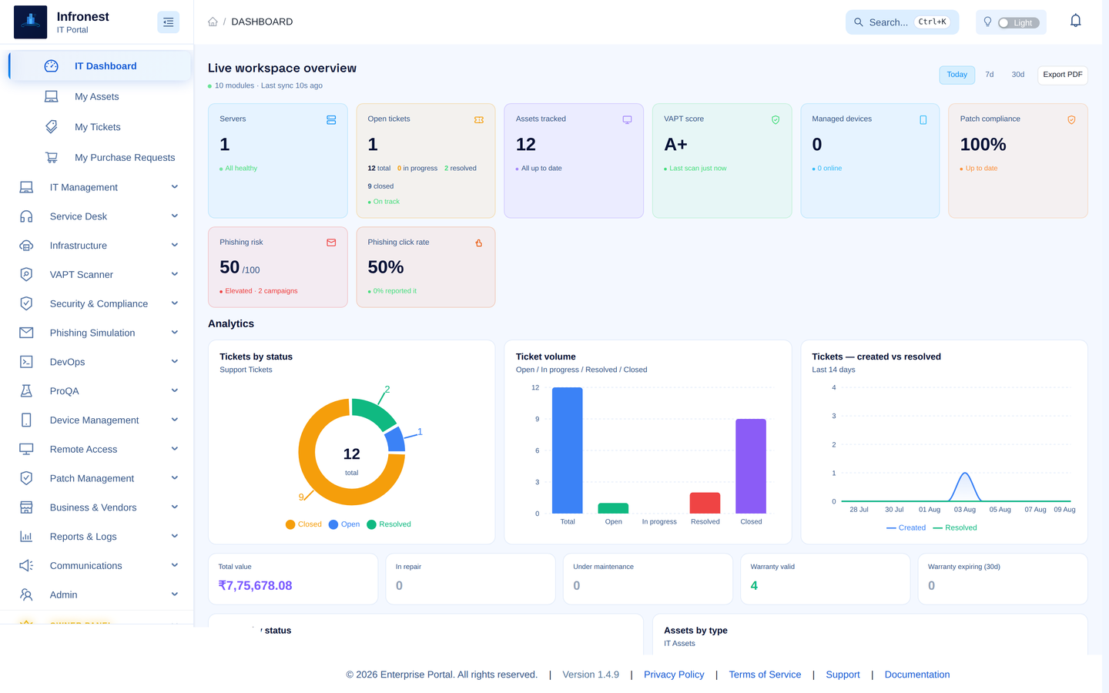Click the Patch Management shield icon
The image size is (1109, 693).
(26, 478)
